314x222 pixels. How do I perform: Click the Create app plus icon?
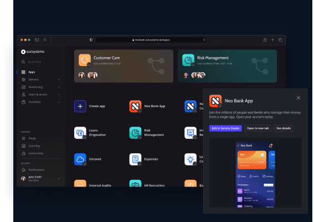80,106
